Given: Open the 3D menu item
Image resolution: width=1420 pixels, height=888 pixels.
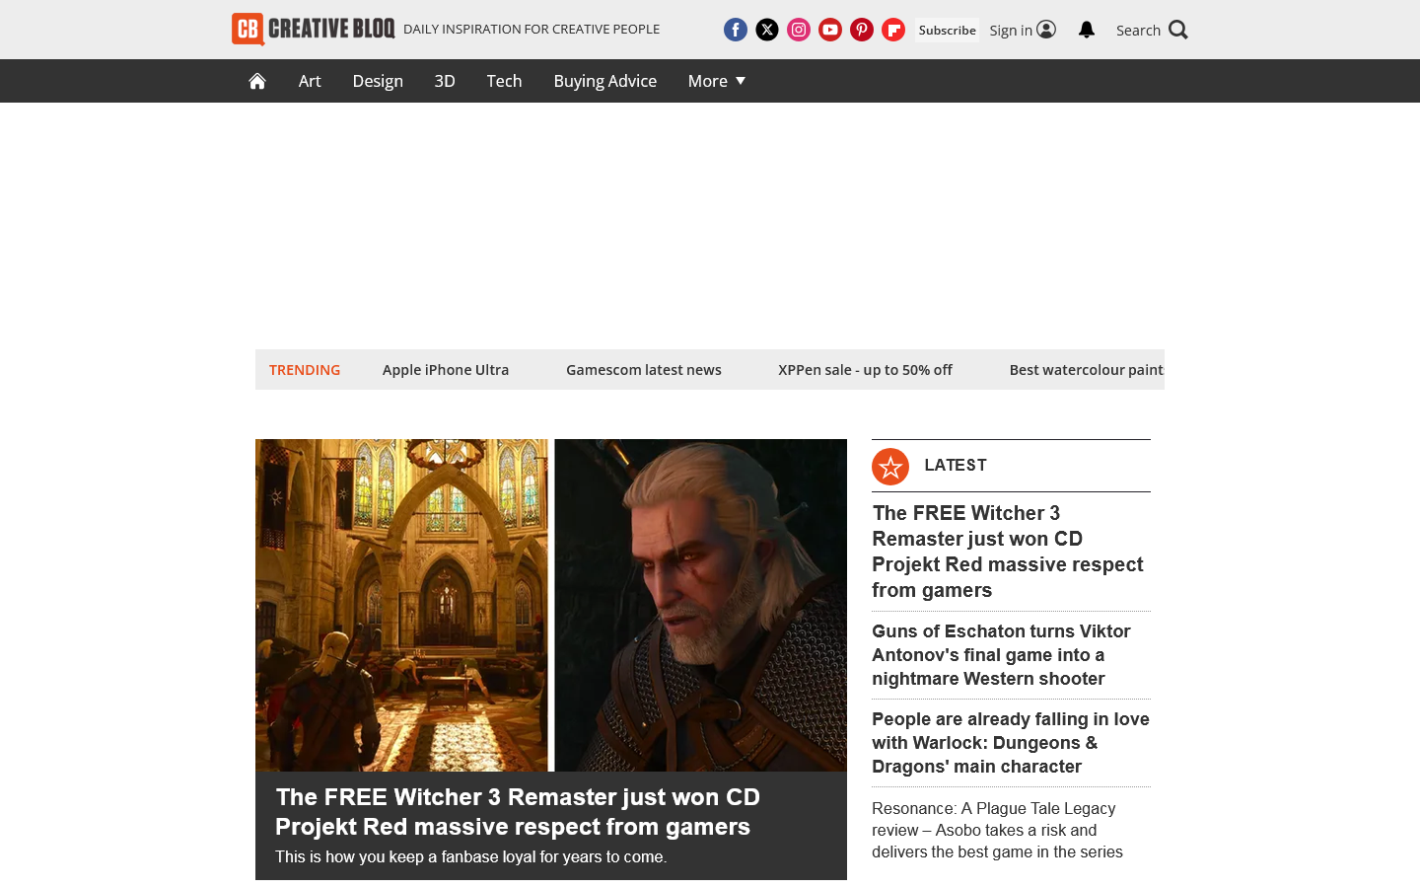Looking at the screenshot, I should (445, 81).
